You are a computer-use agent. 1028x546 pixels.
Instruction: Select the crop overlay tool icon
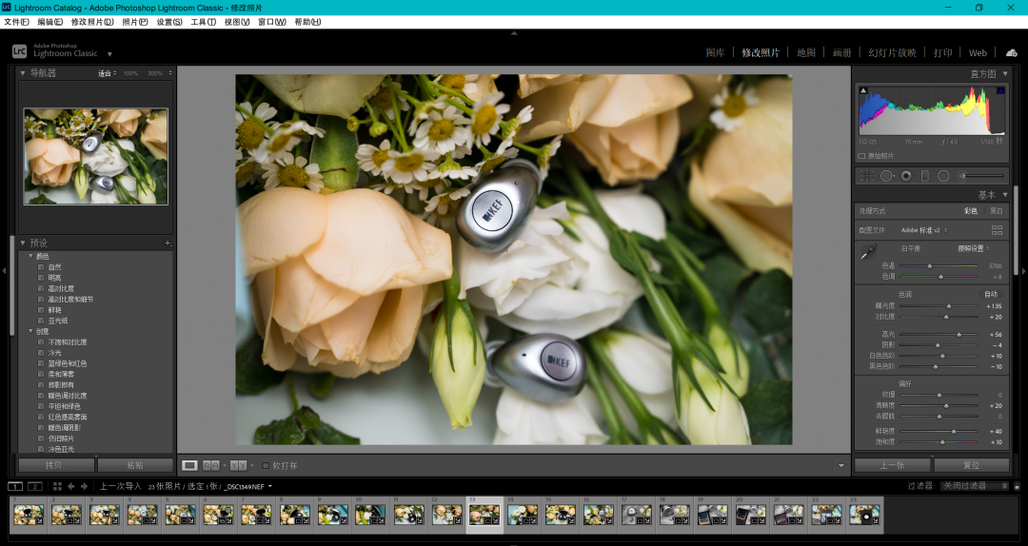point(866,176)
